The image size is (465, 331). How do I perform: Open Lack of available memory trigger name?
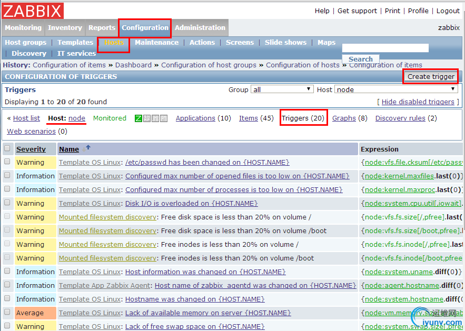tap(208, 313)
